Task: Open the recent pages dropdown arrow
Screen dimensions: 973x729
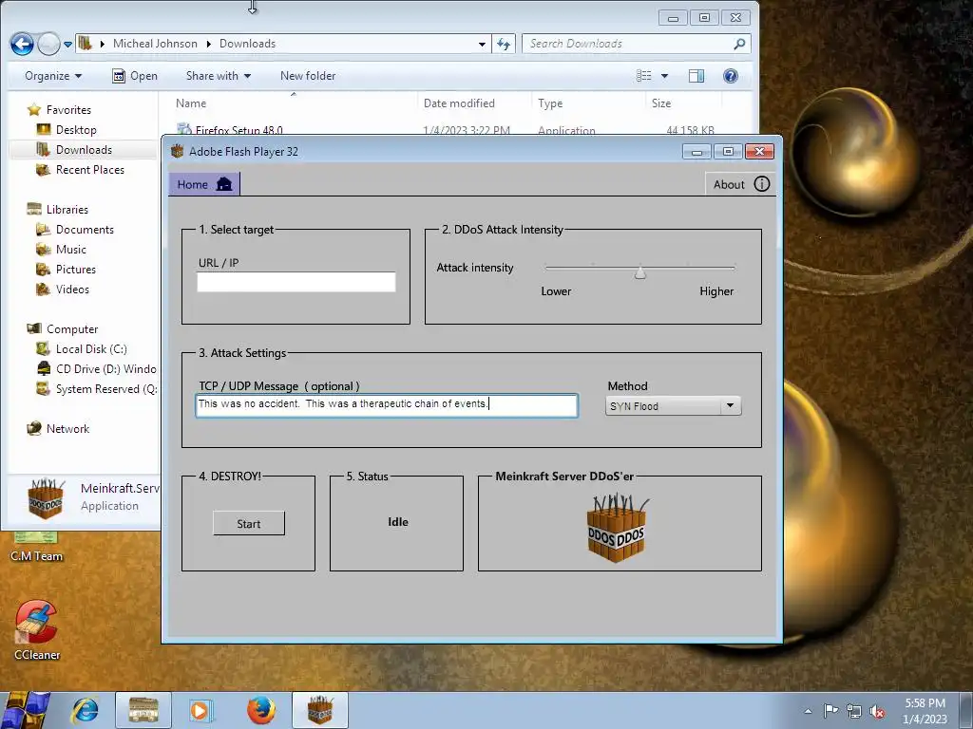Action: click(67, 45)
